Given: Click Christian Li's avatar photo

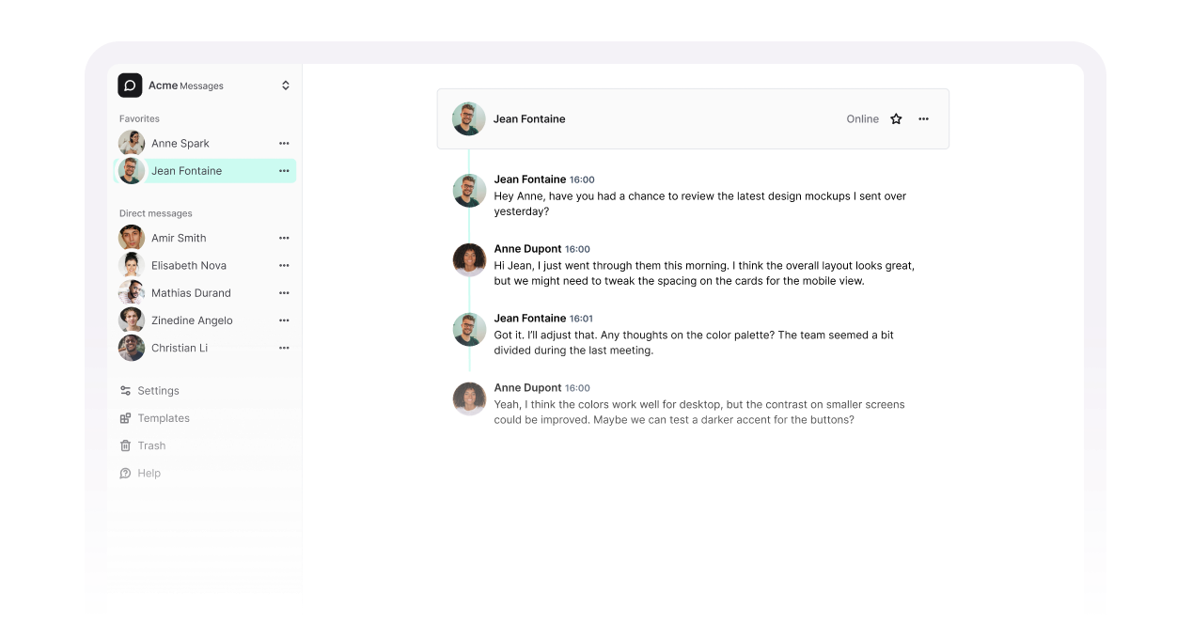Looking at the screenshot, I should point(132,348).
